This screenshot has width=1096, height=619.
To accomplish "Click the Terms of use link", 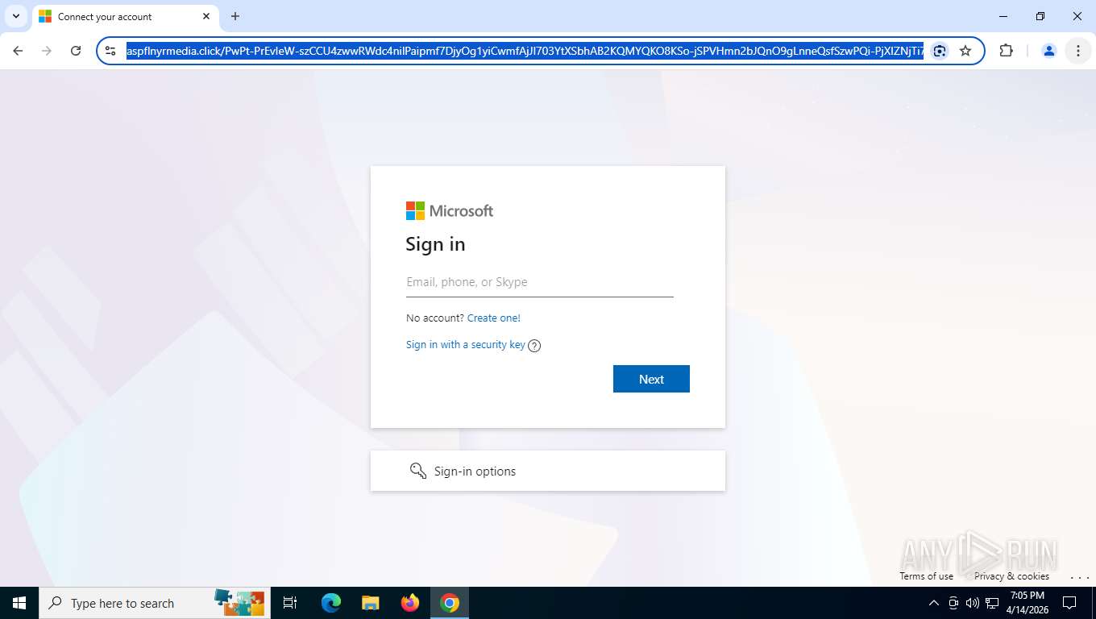I will click(x=927, y=576).
